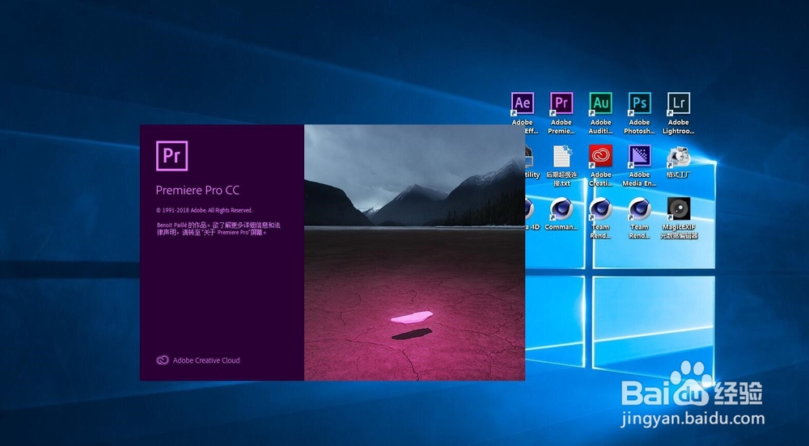The height and width of the screenshot is (446, 809).
Task: Click the Creative Cloud logo on splash screen
Action: [x=163, y=360]
